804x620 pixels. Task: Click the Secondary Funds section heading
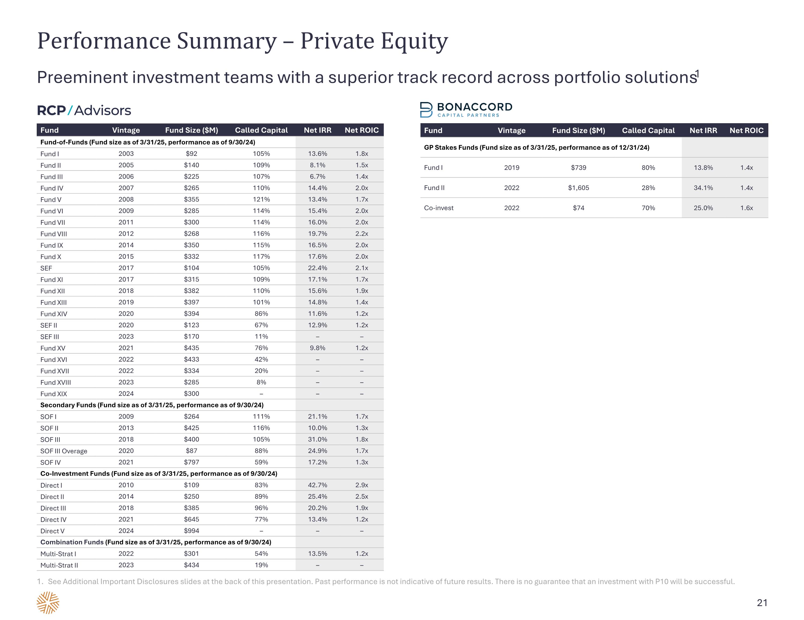click(152, 405)
